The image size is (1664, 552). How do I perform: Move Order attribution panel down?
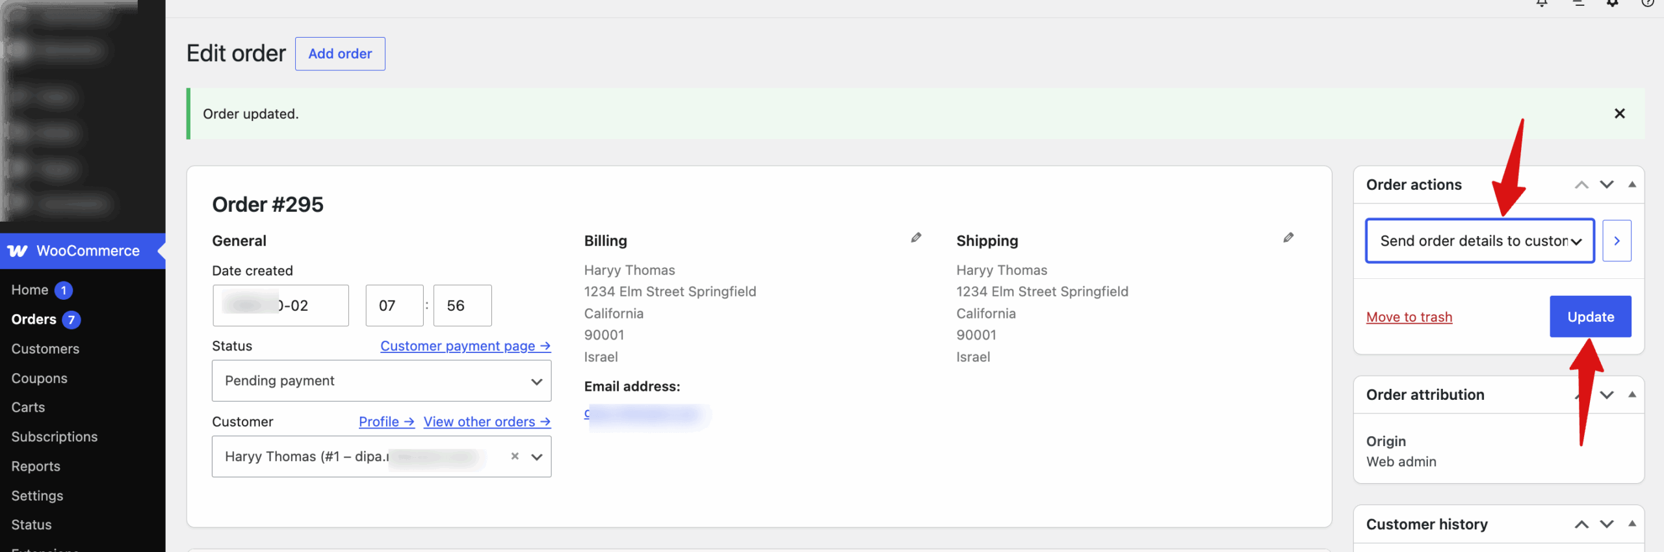tap(1607, 395)
